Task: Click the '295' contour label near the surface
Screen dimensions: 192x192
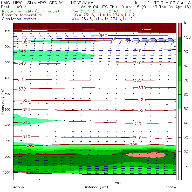Action: [32, 173]
